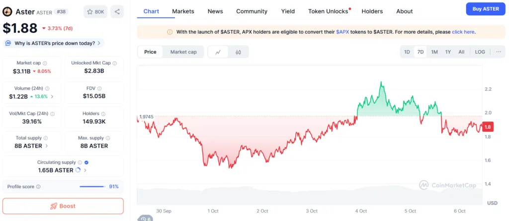Click the Boost button

63,206
